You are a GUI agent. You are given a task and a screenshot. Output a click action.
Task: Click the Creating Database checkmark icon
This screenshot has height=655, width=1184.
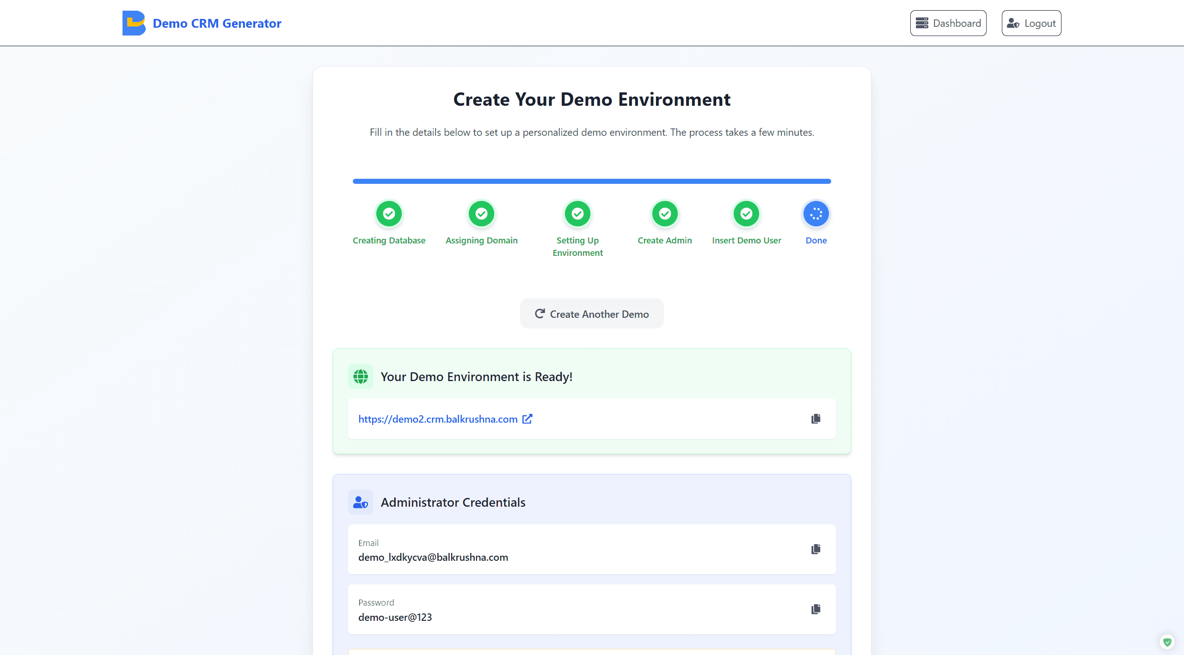[x=389, y=213]
